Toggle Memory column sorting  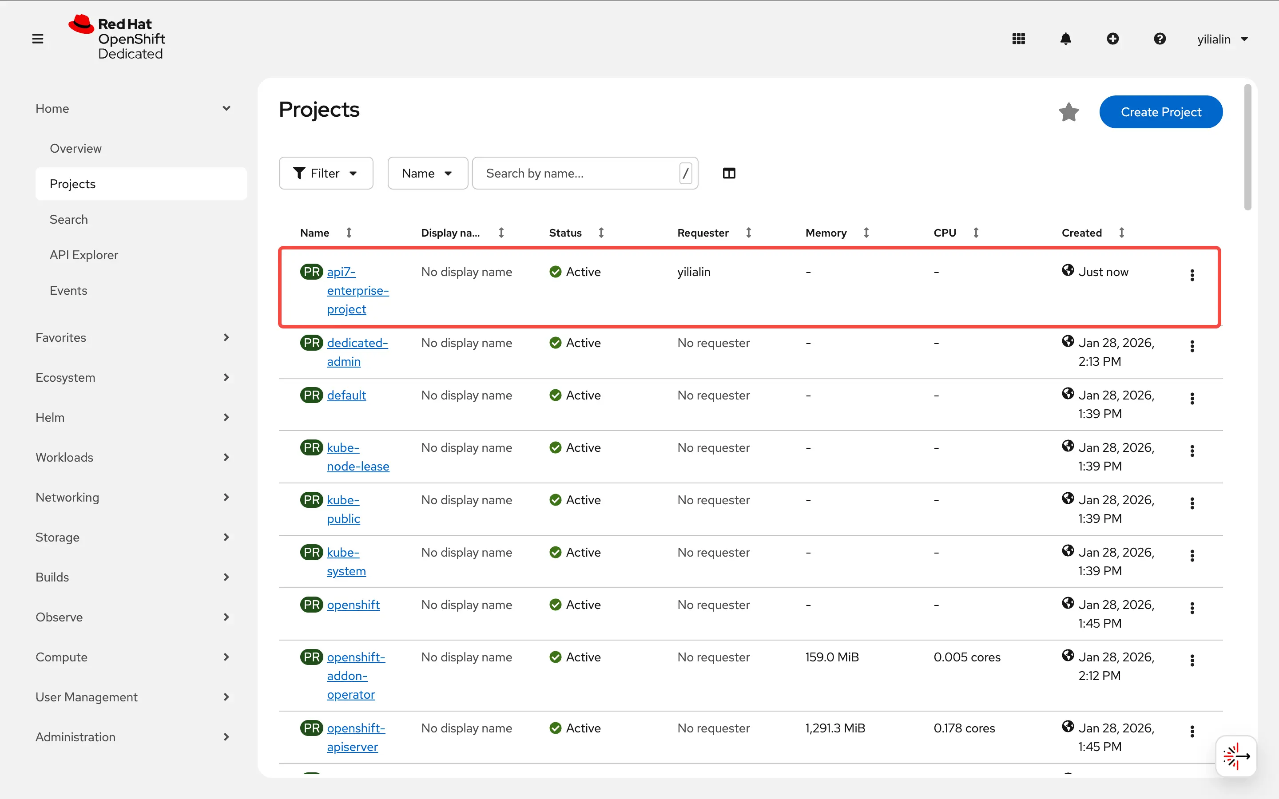866,233
